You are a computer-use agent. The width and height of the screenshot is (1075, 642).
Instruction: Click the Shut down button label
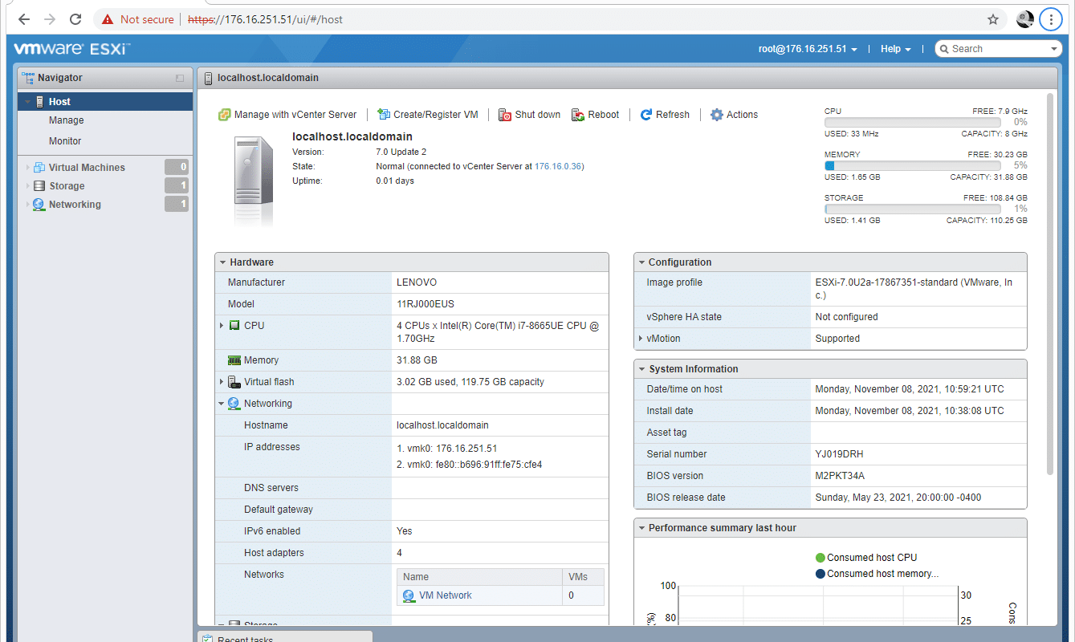click(x=538, y=115)
